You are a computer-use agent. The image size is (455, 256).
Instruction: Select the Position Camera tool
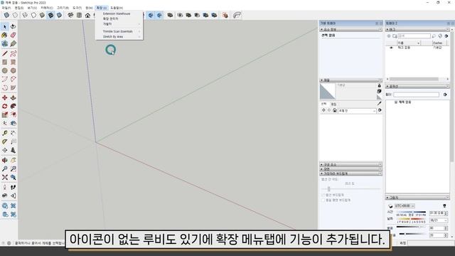(5, 187)
